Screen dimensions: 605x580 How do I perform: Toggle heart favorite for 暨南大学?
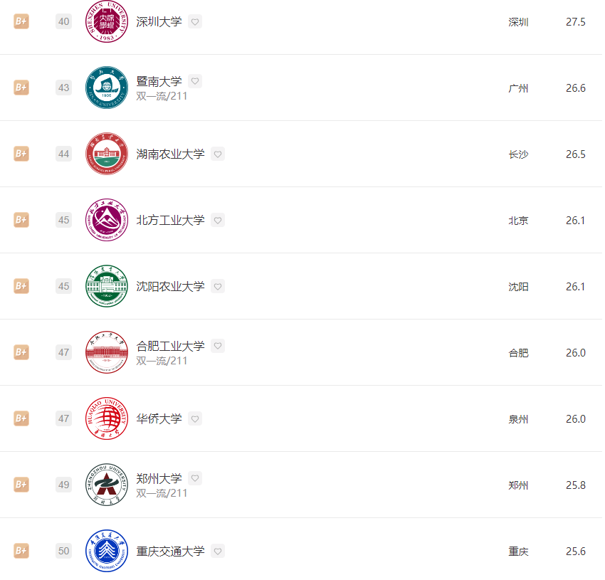coord(195,81)
